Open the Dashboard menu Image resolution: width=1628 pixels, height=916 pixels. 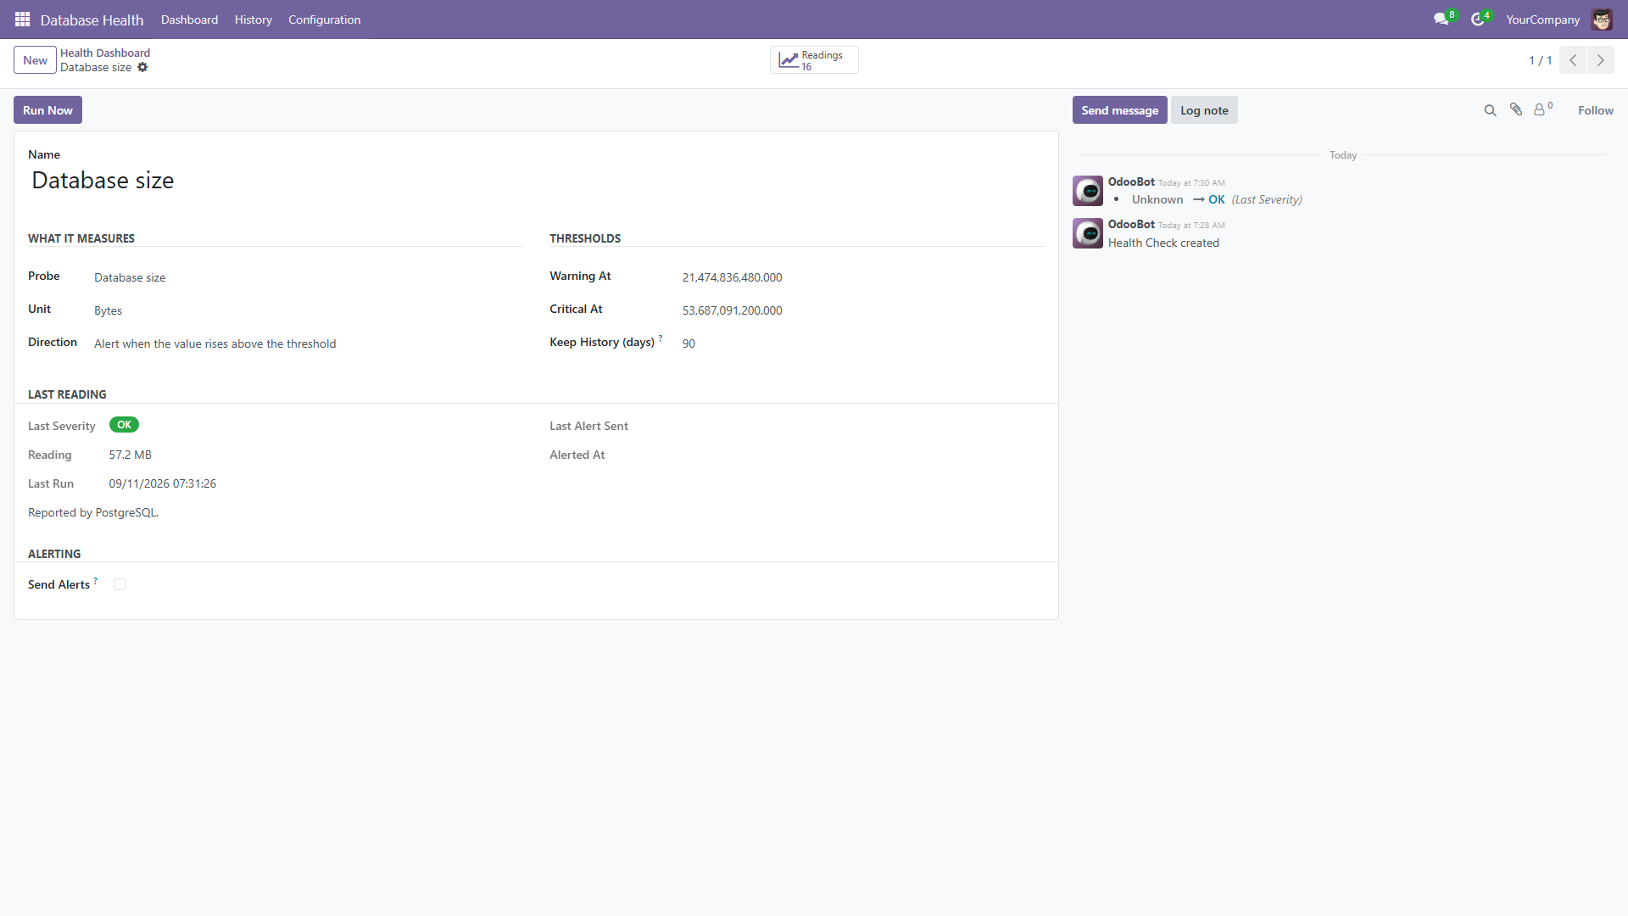tap(189, 20)
